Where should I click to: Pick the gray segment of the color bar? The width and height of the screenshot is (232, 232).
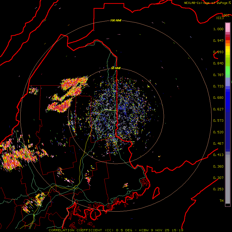(228, 179)
